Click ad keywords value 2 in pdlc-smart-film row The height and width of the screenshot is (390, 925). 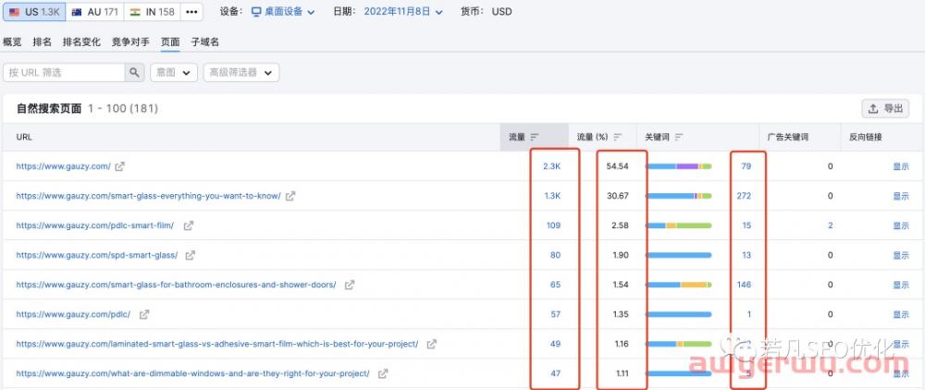(x=830, y=225)
